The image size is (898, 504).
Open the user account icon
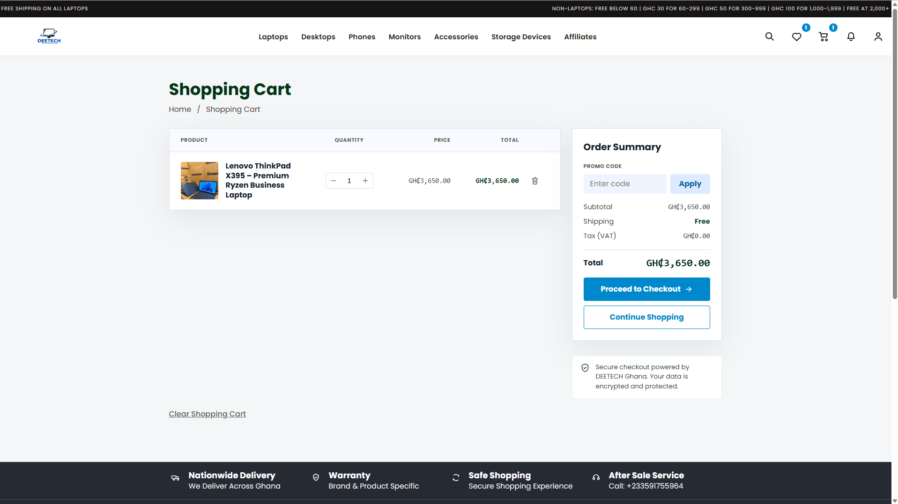point(878,37)
